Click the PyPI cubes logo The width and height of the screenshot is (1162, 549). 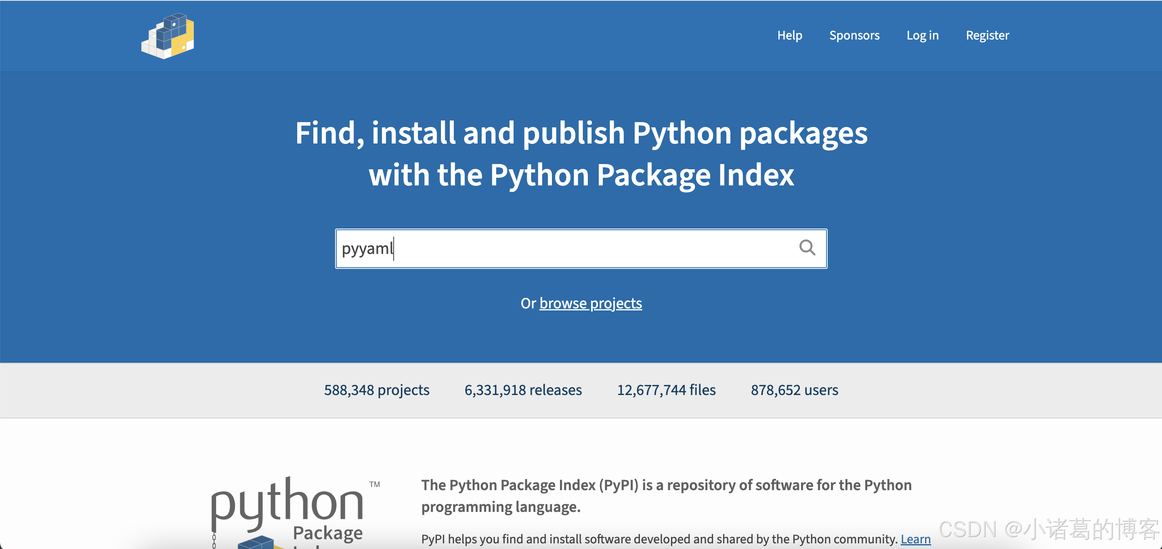[168, 36]
